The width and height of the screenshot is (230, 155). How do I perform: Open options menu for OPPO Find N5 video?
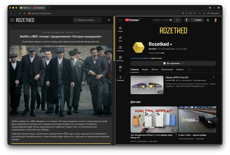214,77
